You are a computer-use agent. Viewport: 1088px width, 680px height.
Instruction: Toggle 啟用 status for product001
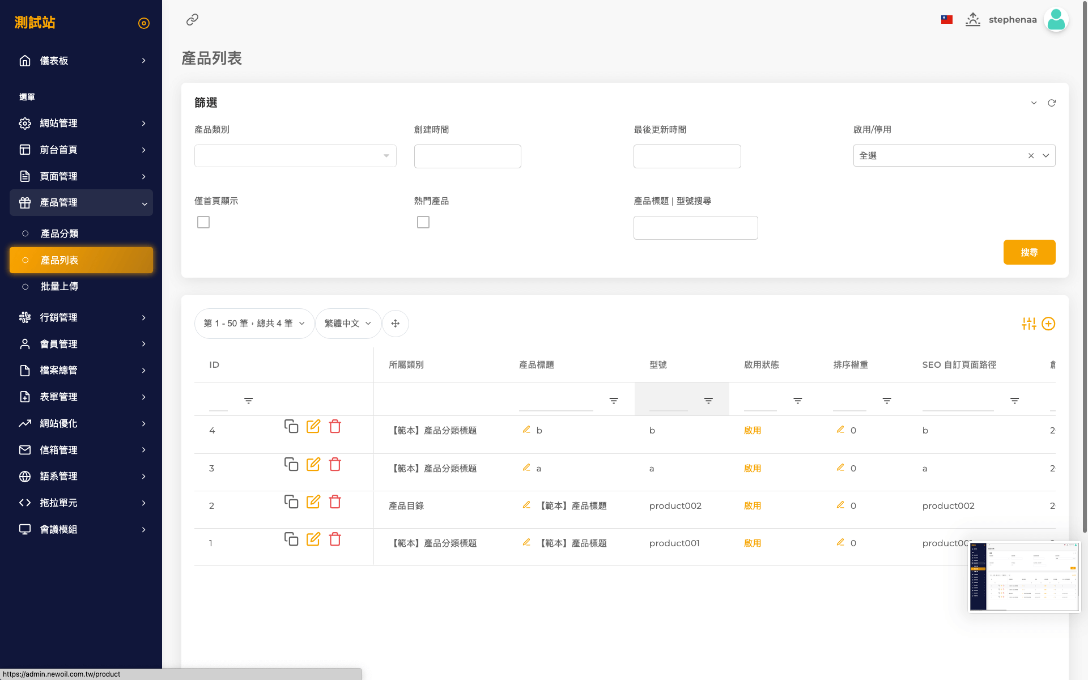pos(753,543)
